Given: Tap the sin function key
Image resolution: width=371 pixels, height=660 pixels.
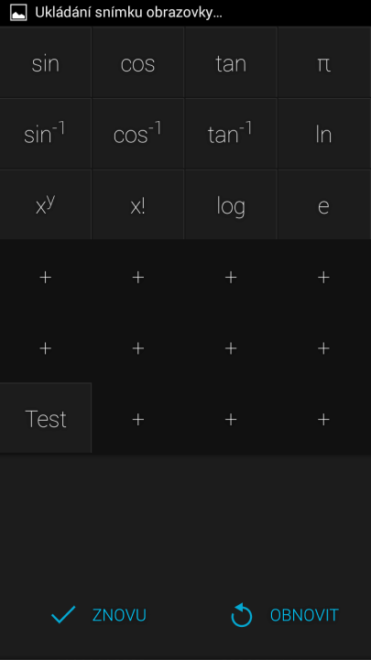Looking at the screenshot, I should (46, 62).
